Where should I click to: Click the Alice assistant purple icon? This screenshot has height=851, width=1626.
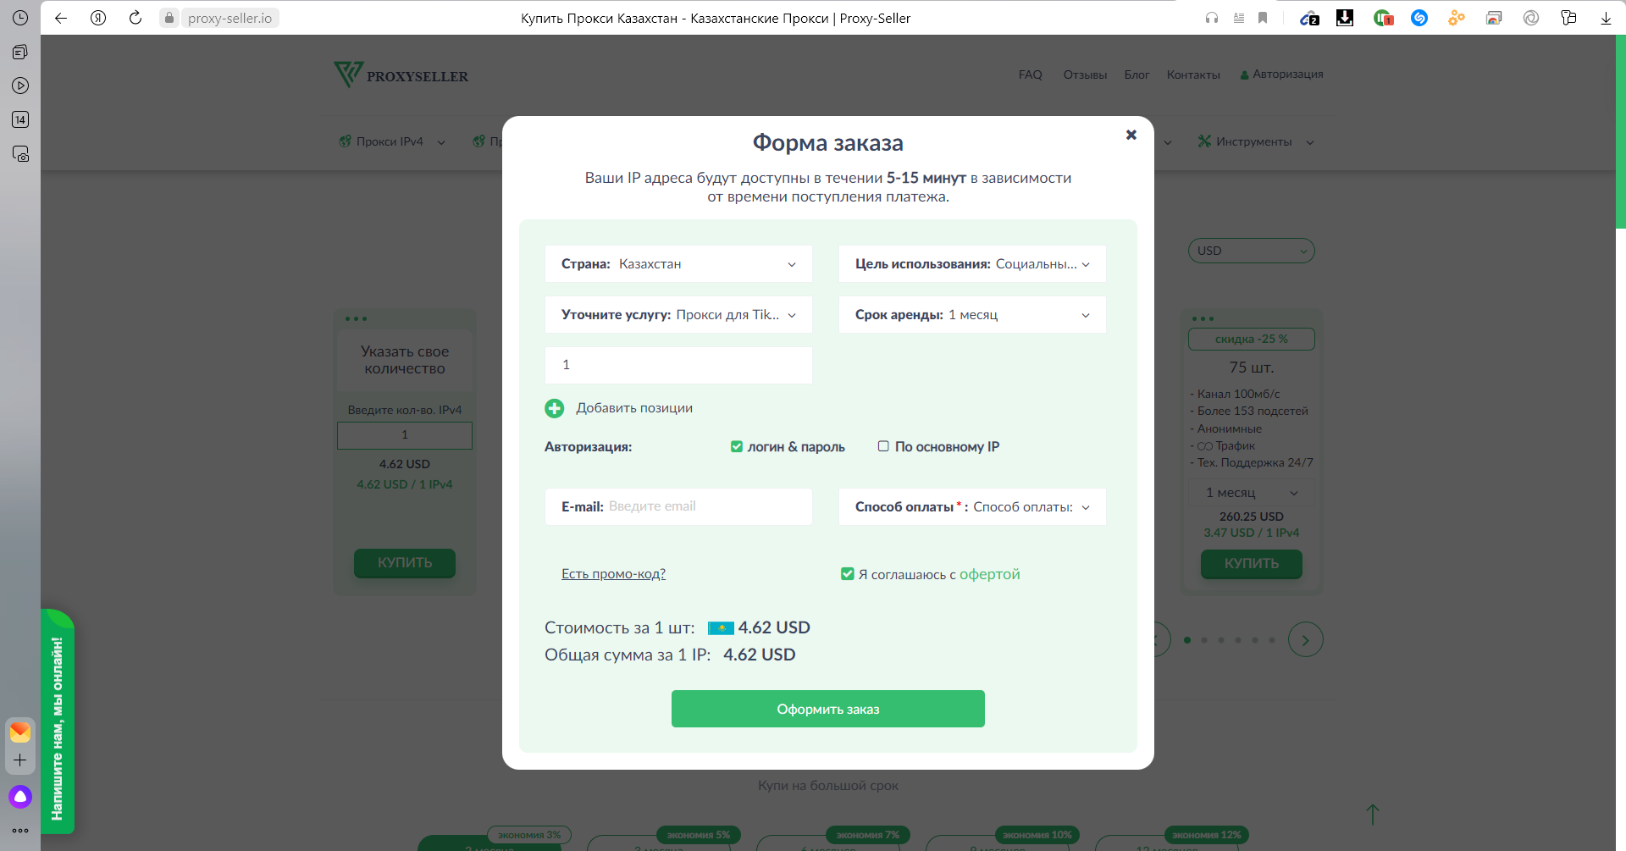pos(20,797)
